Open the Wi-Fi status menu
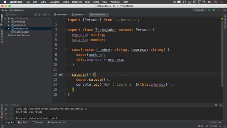The width and height of the screenshot is (227, 128). pos(204,2)
